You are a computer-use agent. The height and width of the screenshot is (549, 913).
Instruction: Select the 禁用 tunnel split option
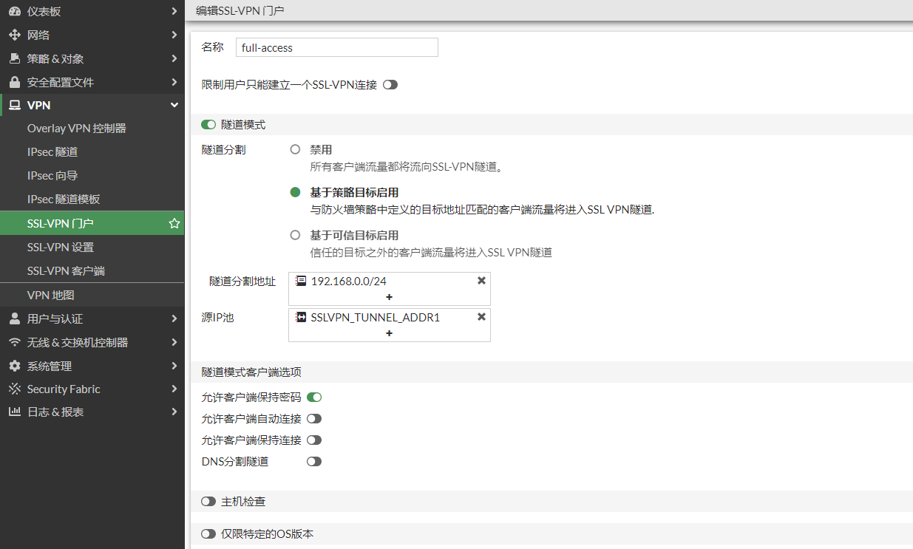[294, 149]
